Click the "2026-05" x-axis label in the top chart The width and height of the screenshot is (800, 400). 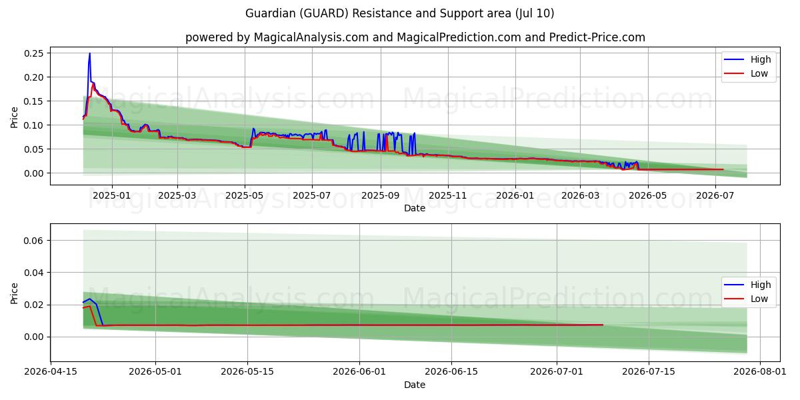648,196
